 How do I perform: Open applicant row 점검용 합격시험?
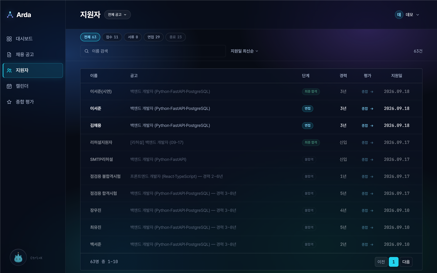(251, 194)
